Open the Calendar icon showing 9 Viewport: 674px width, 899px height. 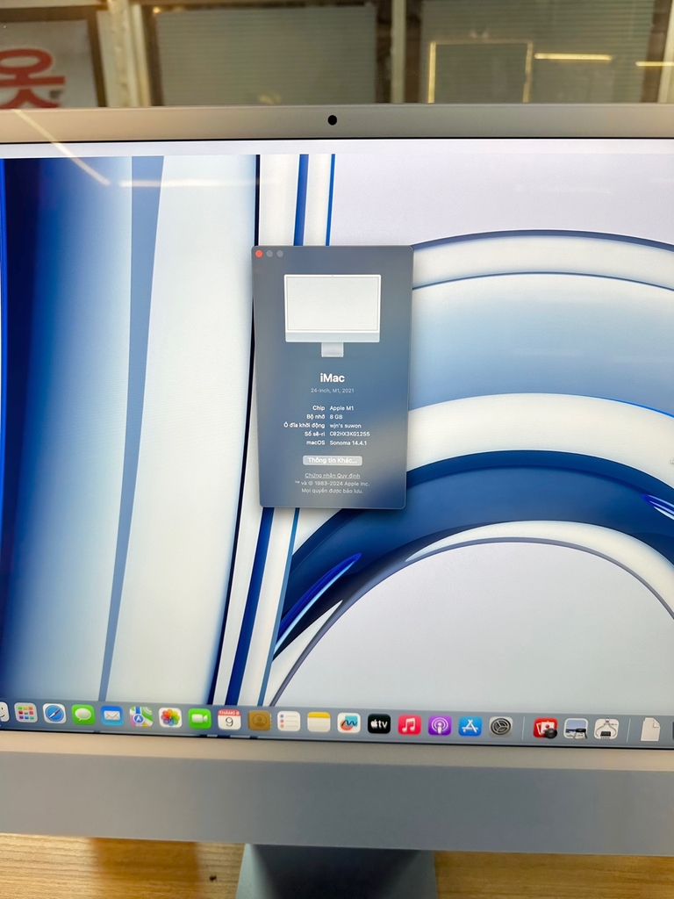tap(229, 720)
